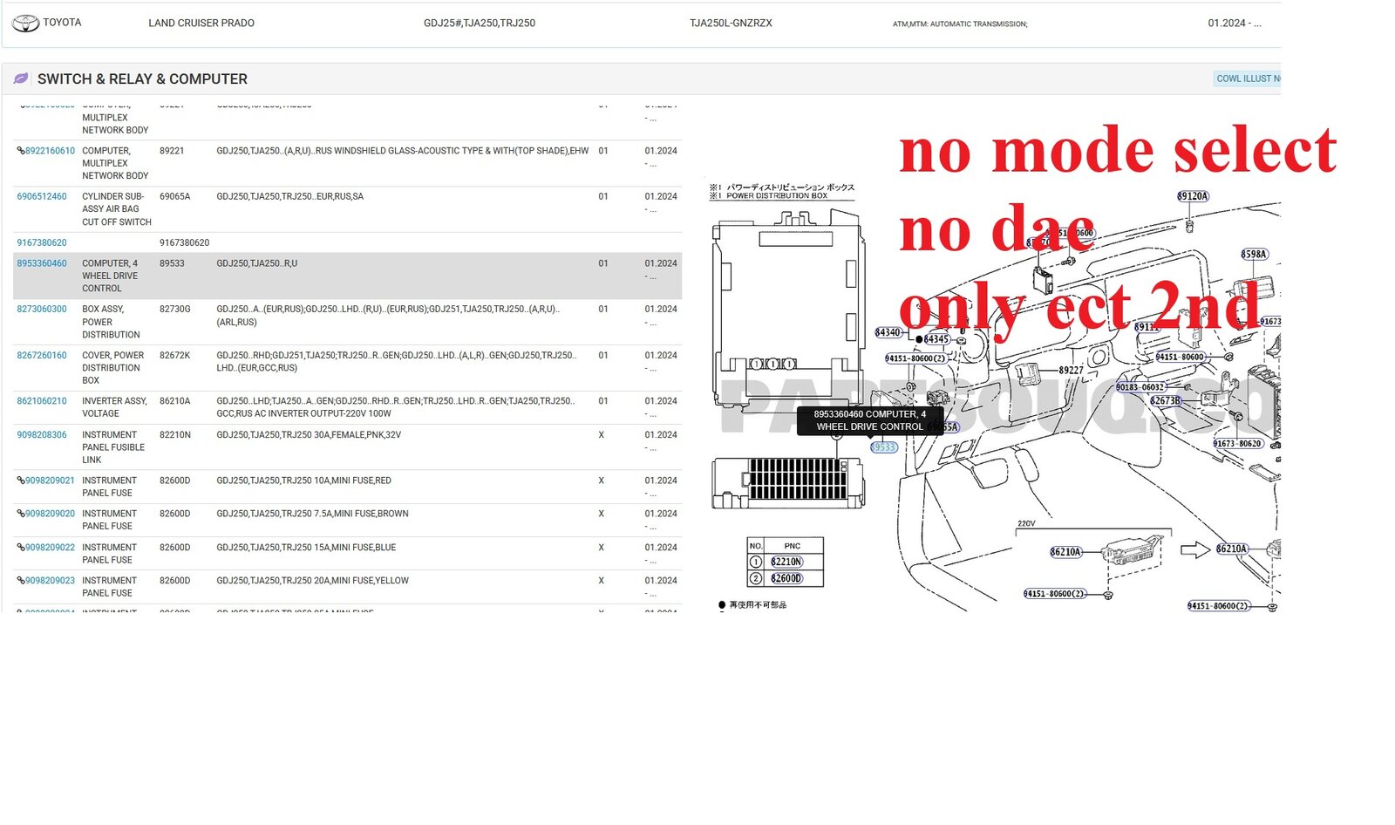
Task: Open part number 9098209022 link
Action: click(50, 548)
